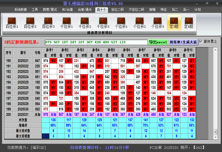Select the highlighted 定3胆 icon

point(174,21)
